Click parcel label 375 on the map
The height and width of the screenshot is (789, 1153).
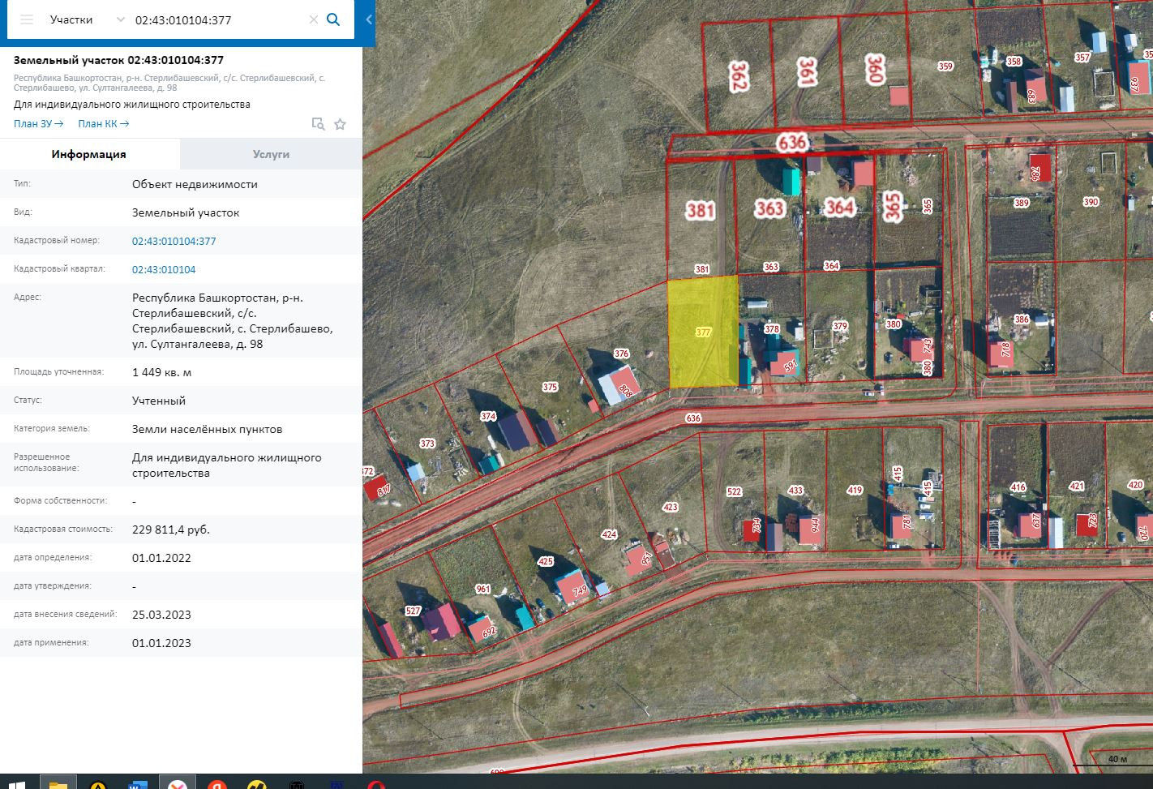(x=550, y=387)
